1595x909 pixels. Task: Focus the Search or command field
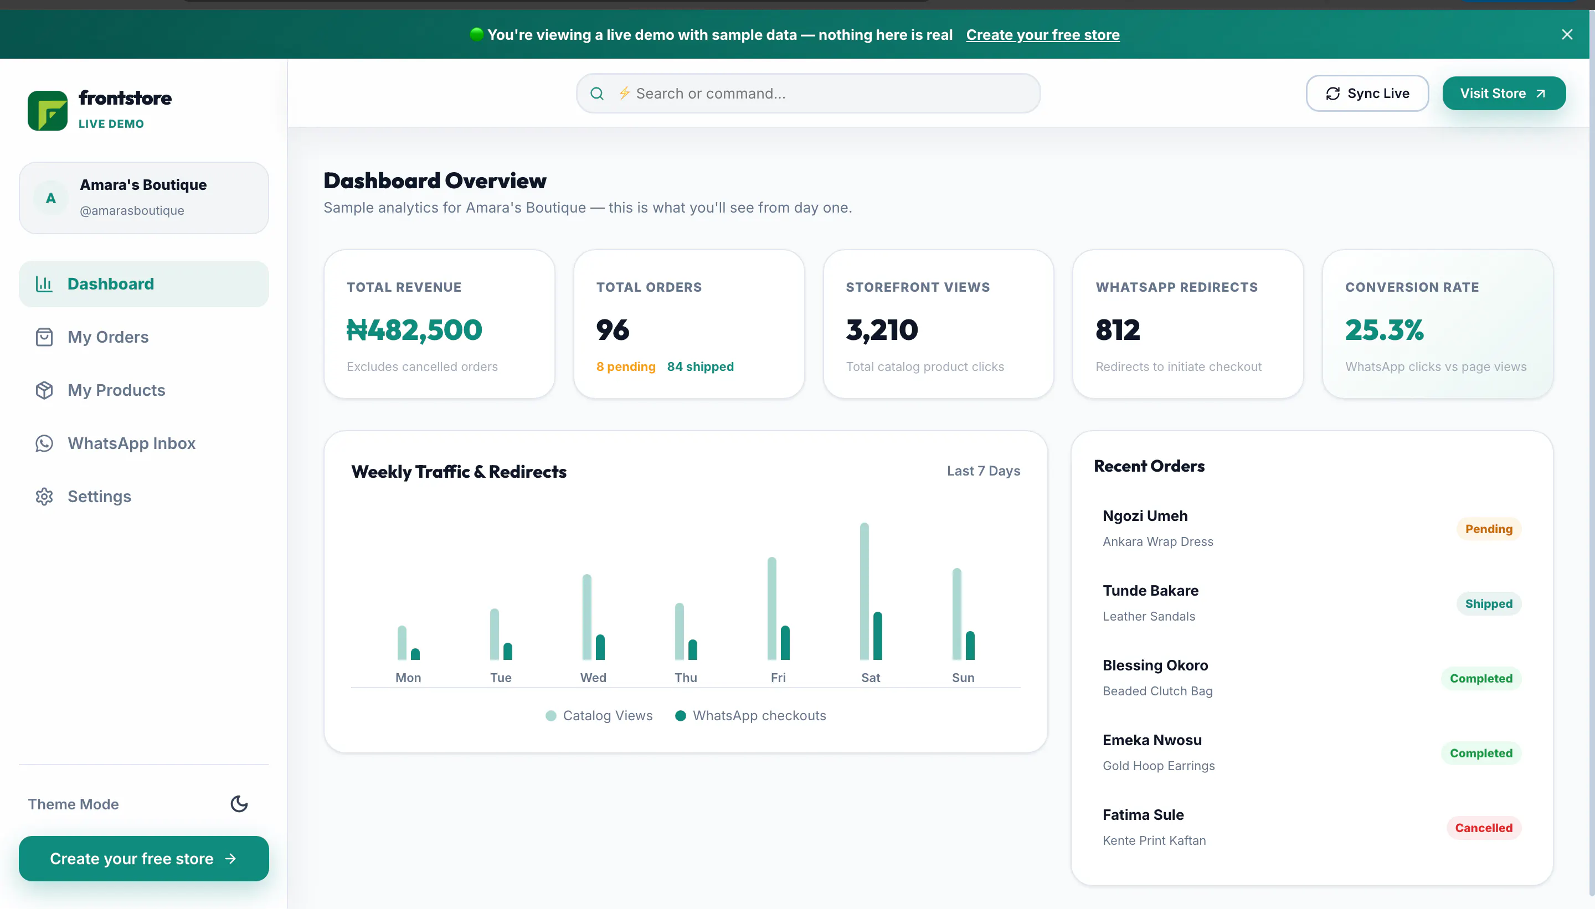tap(808, 94)
